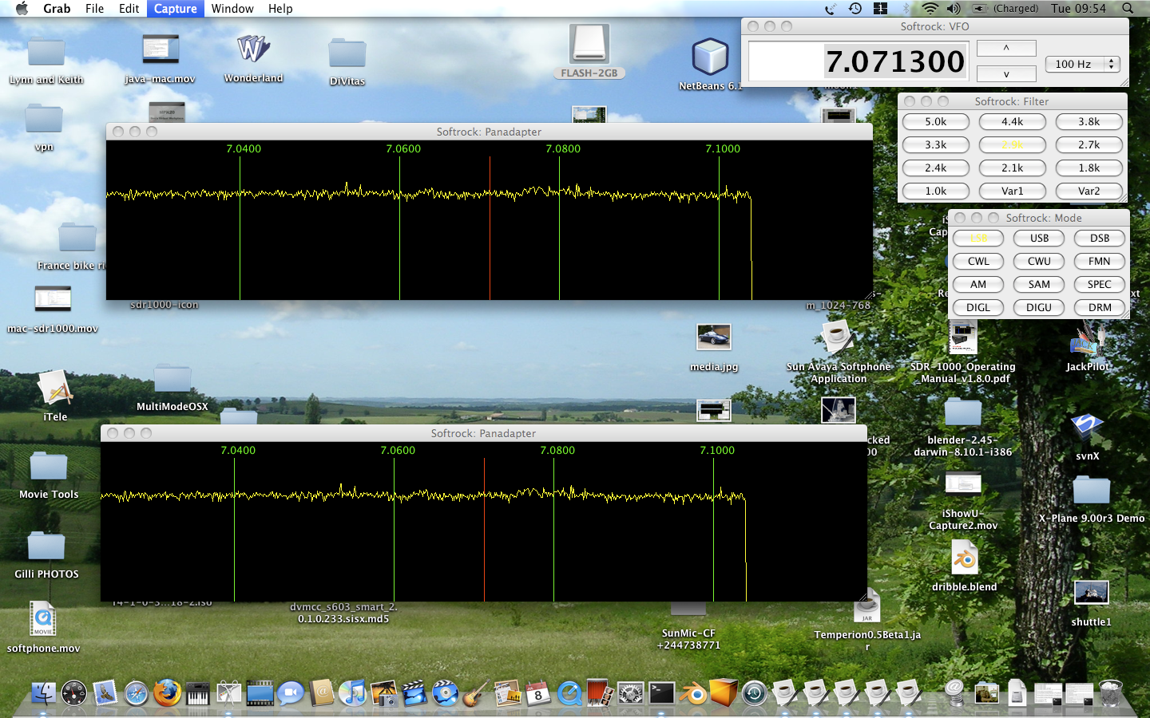Select the 3.8k filter button
Image resolution: width=1150 pixels, height=718 pixels.
(x=1089, y=121)
